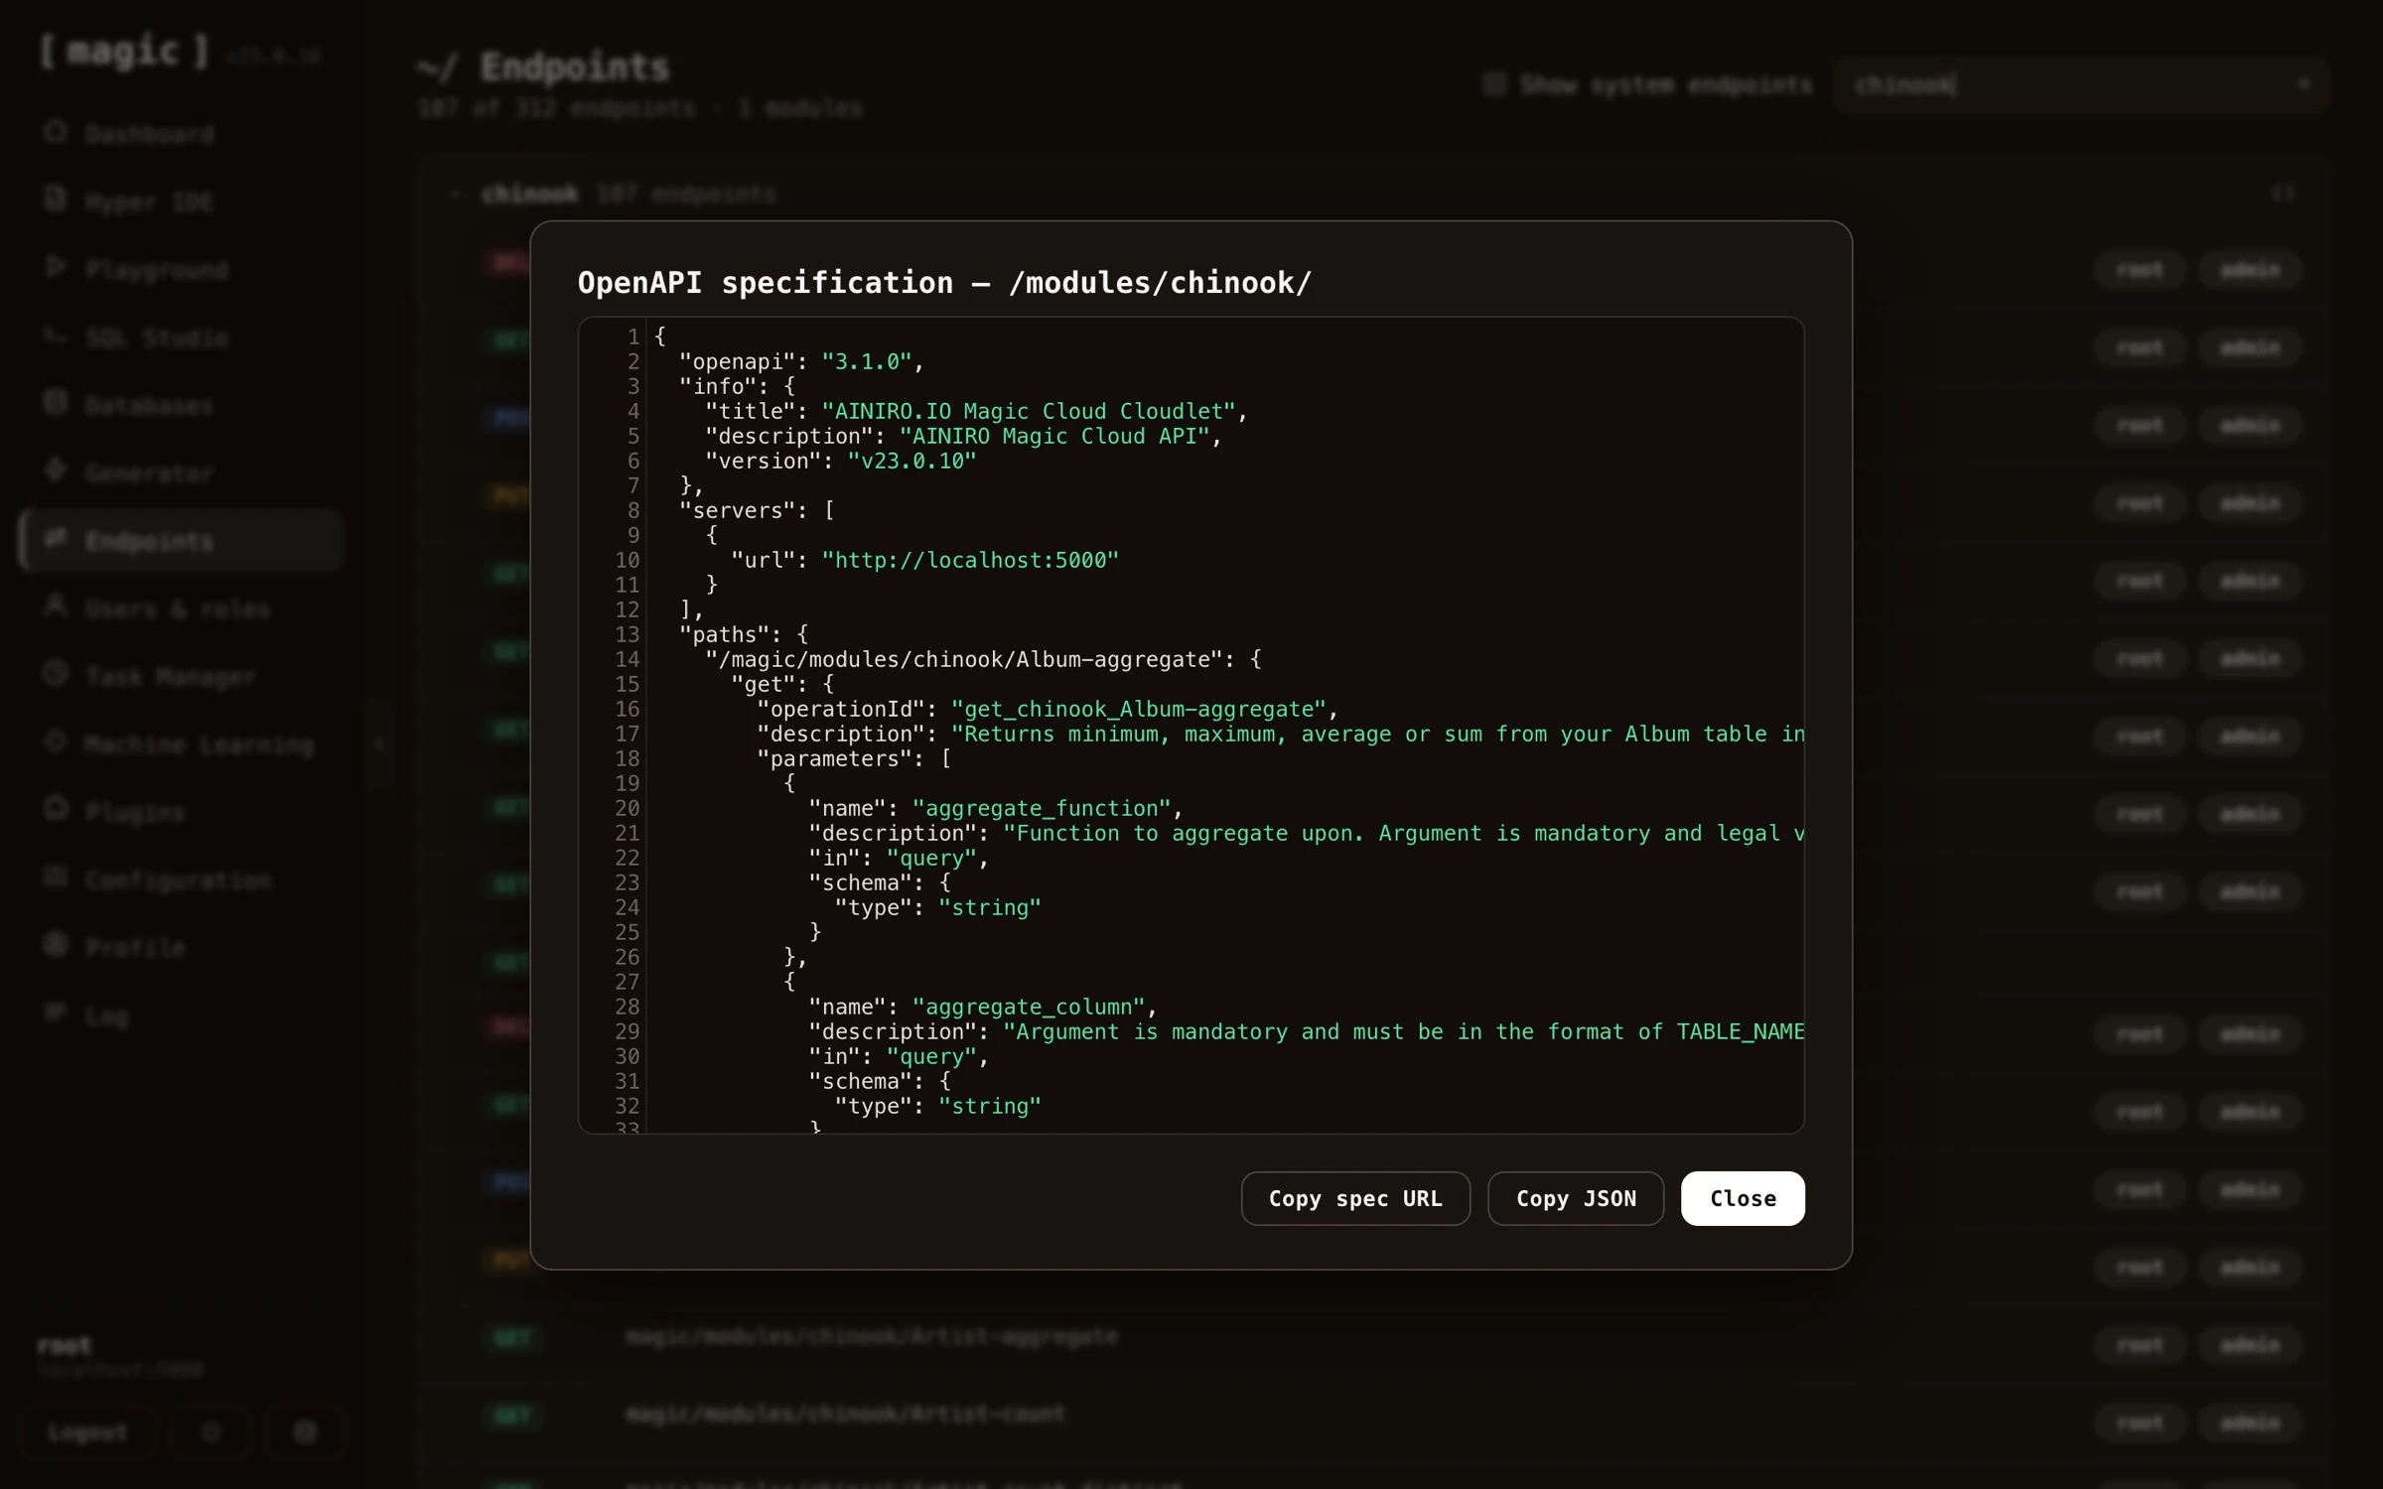Image resolution: width=2383 pixels, height=1489 pixels.
Task: Click the "AINIRO Magic Cloud API" description value
Action: point(1054,436)
